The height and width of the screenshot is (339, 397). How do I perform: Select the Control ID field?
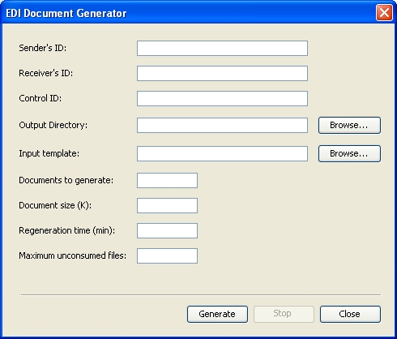coord(222,98)
